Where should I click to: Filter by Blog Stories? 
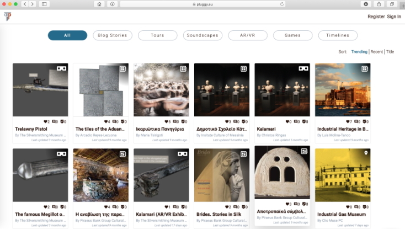point(113,35)
